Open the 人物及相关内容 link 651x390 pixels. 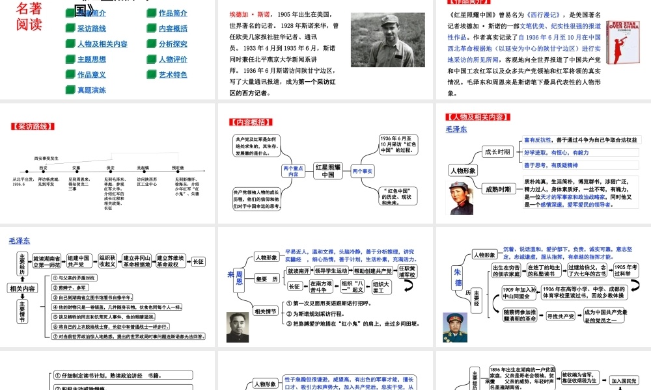102,44
